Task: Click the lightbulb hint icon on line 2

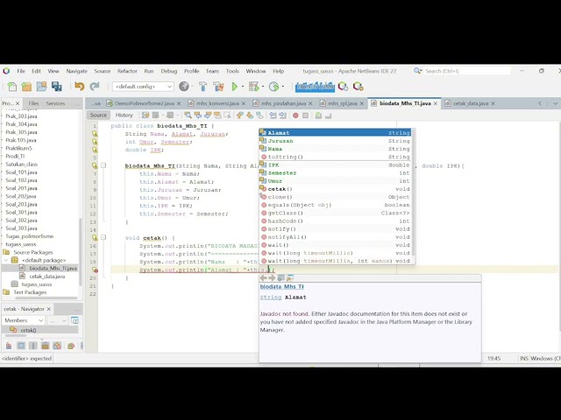Action: tap(95, 134)
